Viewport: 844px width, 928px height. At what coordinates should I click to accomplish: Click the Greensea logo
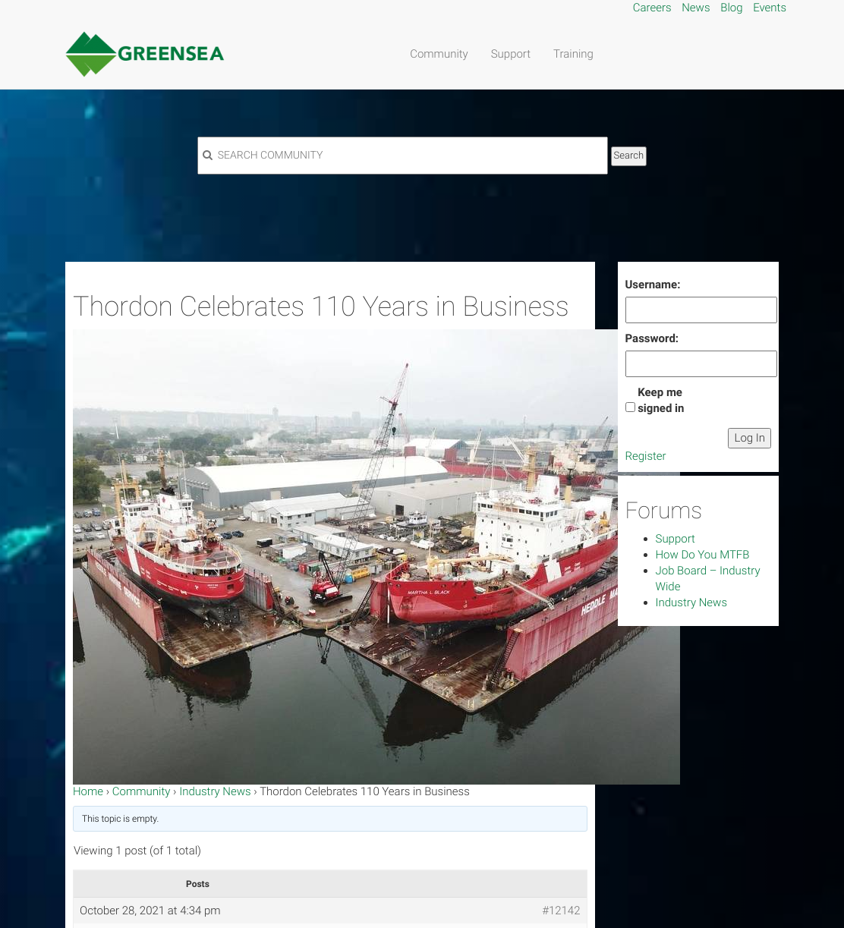tap(144, 54)
